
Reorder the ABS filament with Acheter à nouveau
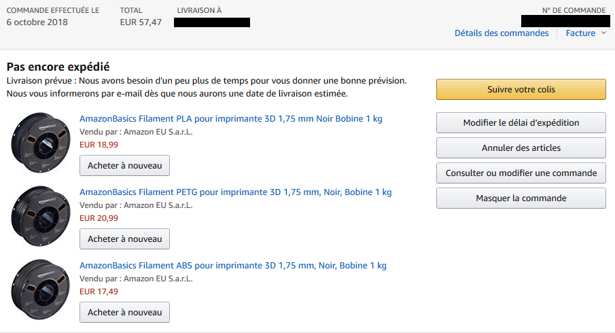125,313
